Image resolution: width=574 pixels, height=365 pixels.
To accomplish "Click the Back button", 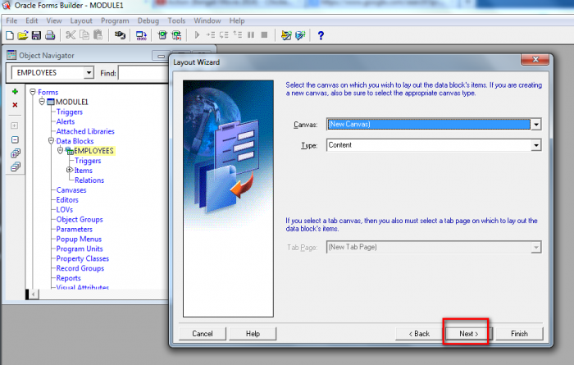I will (419, 334).
